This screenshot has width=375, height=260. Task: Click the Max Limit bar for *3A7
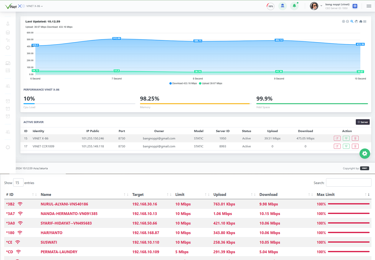[x=349, y=213]
